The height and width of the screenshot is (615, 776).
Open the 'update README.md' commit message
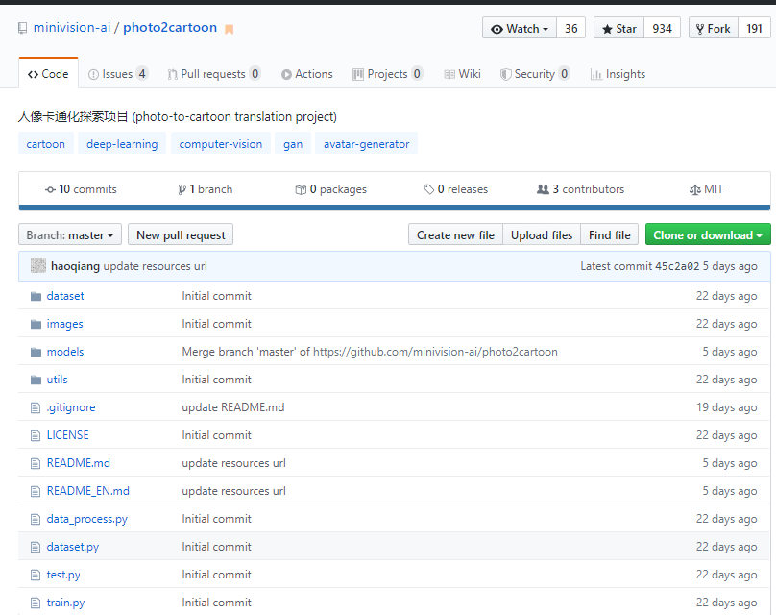[x=233, y=407]
